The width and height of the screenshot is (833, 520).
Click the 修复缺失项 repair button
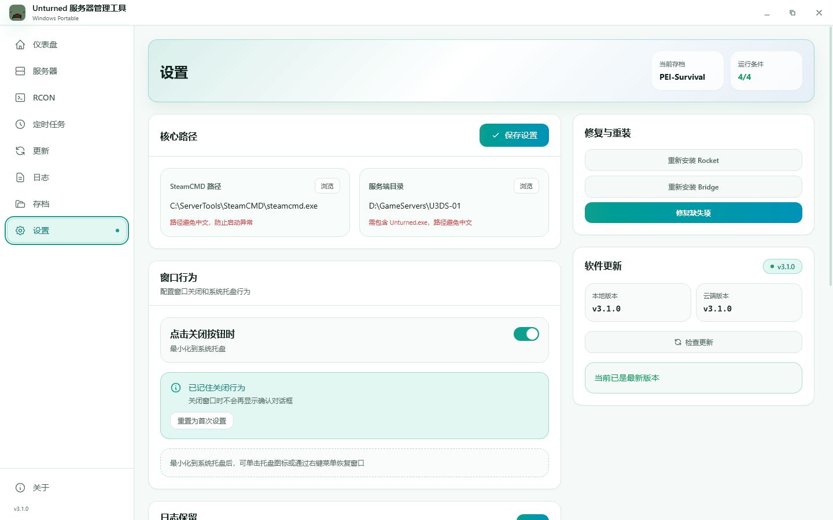point(694,213)
